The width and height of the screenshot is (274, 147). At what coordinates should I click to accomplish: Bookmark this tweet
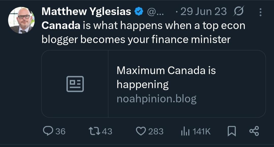(231, 131)
